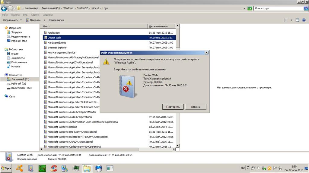Open the Вид menu
The width and height of the screenshot is (309, 173).
coord(25,15)
